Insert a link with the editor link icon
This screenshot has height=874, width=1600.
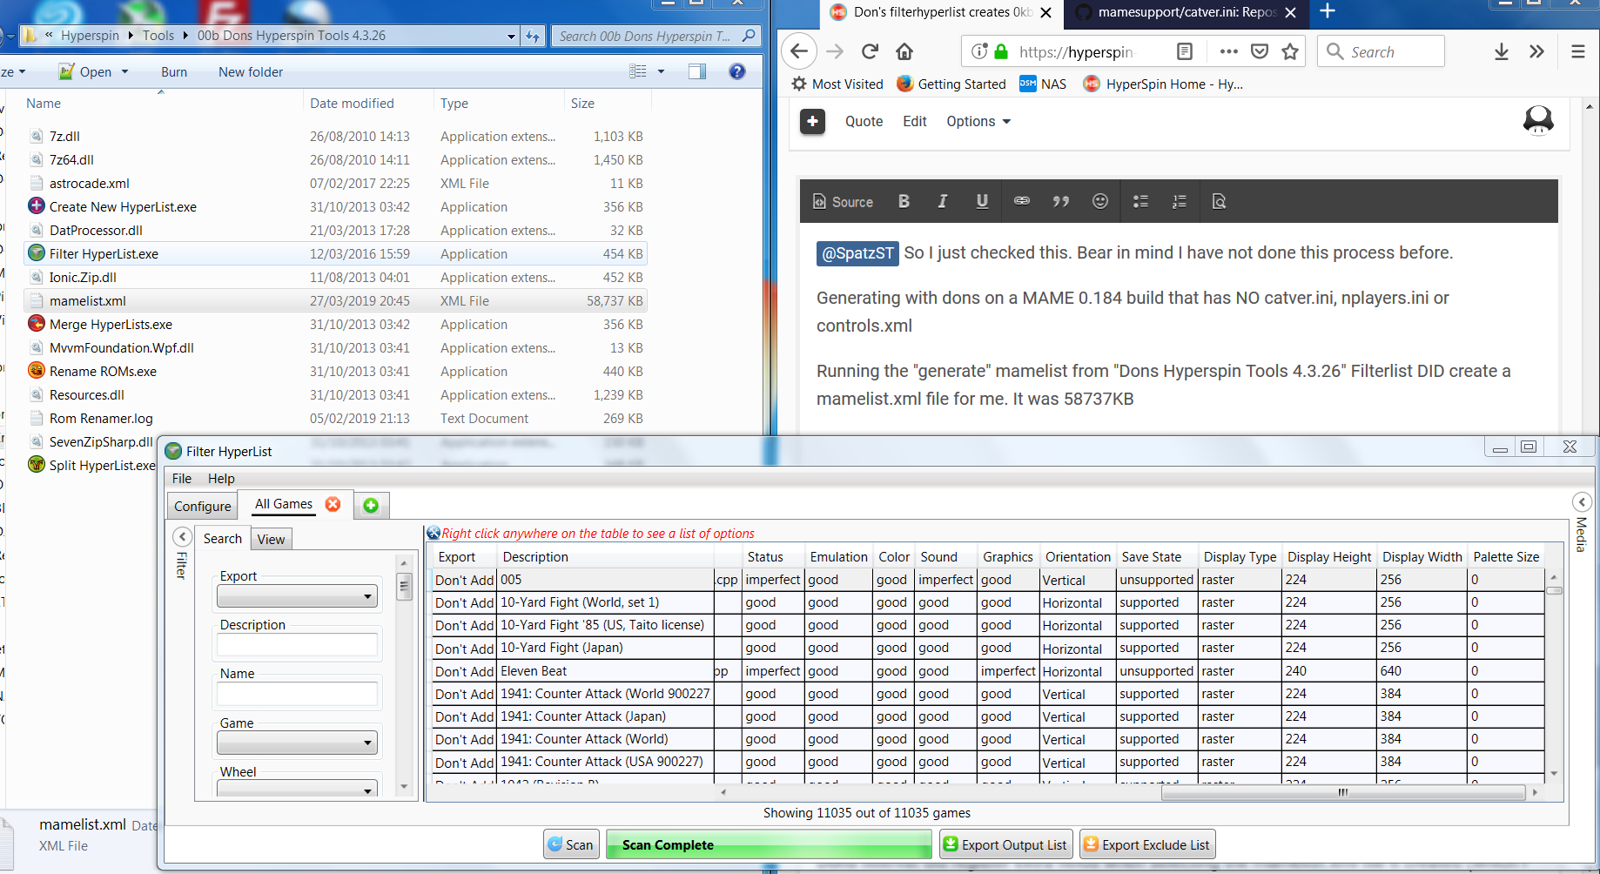(x=1022, y=201)
